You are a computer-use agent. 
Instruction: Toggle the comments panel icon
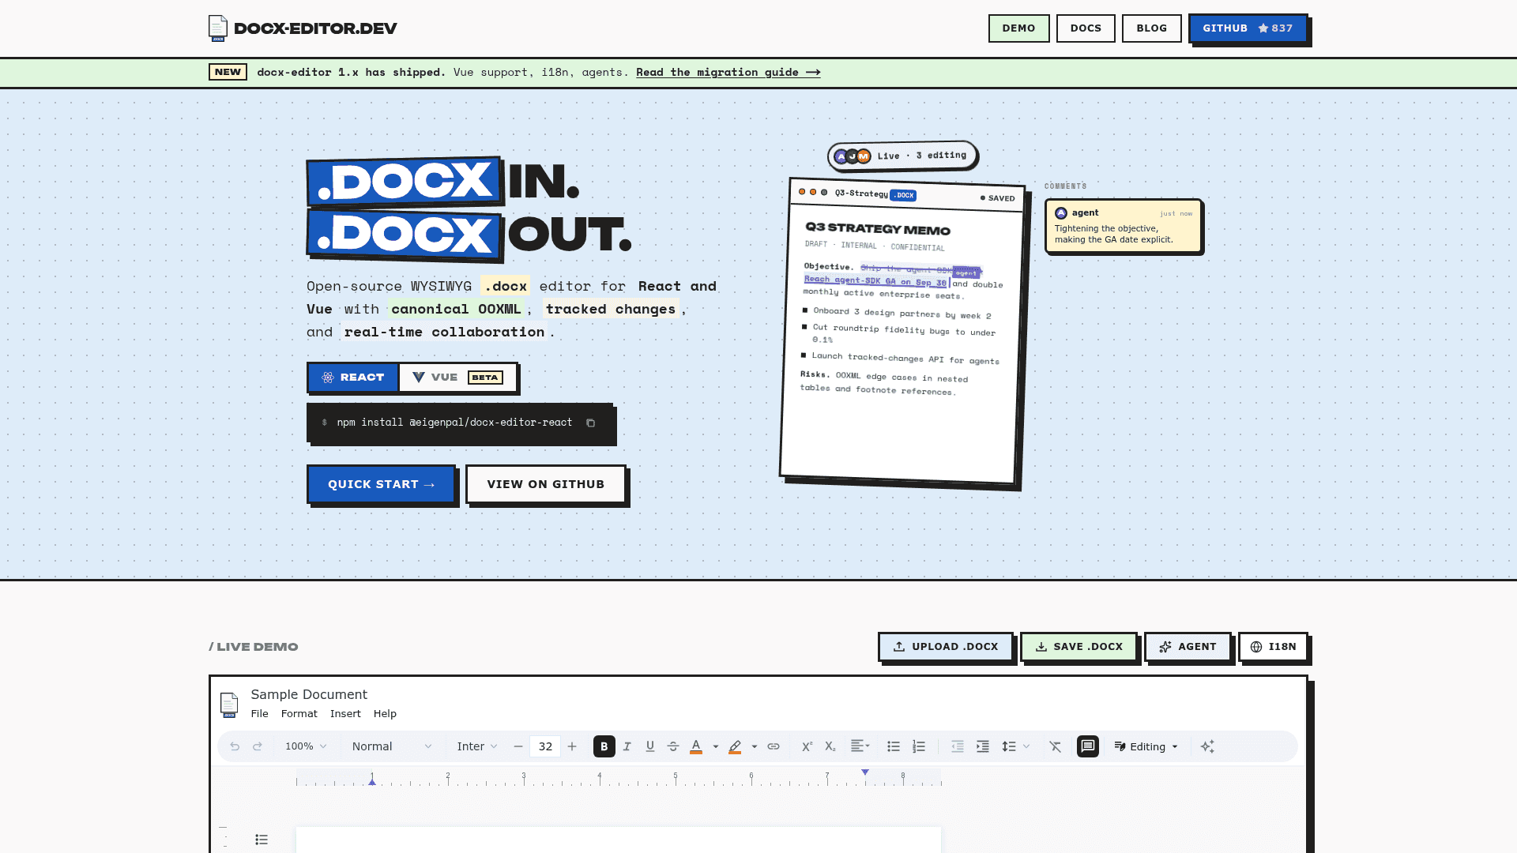coord(1088,746)
